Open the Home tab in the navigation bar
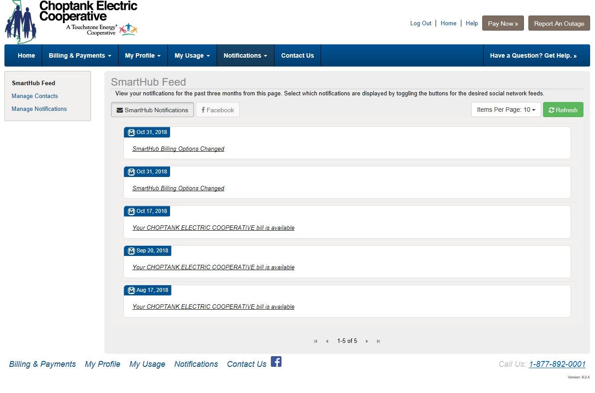The image size is (595, 393). pyautogui.click(x=26, y=55)
